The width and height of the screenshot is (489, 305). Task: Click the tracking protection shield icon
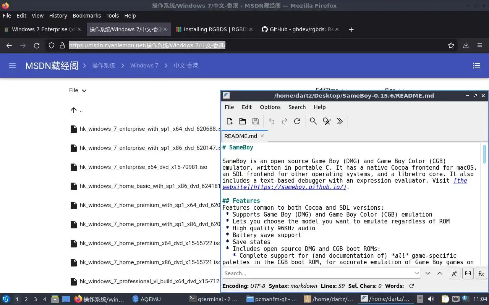pos(51,45)
